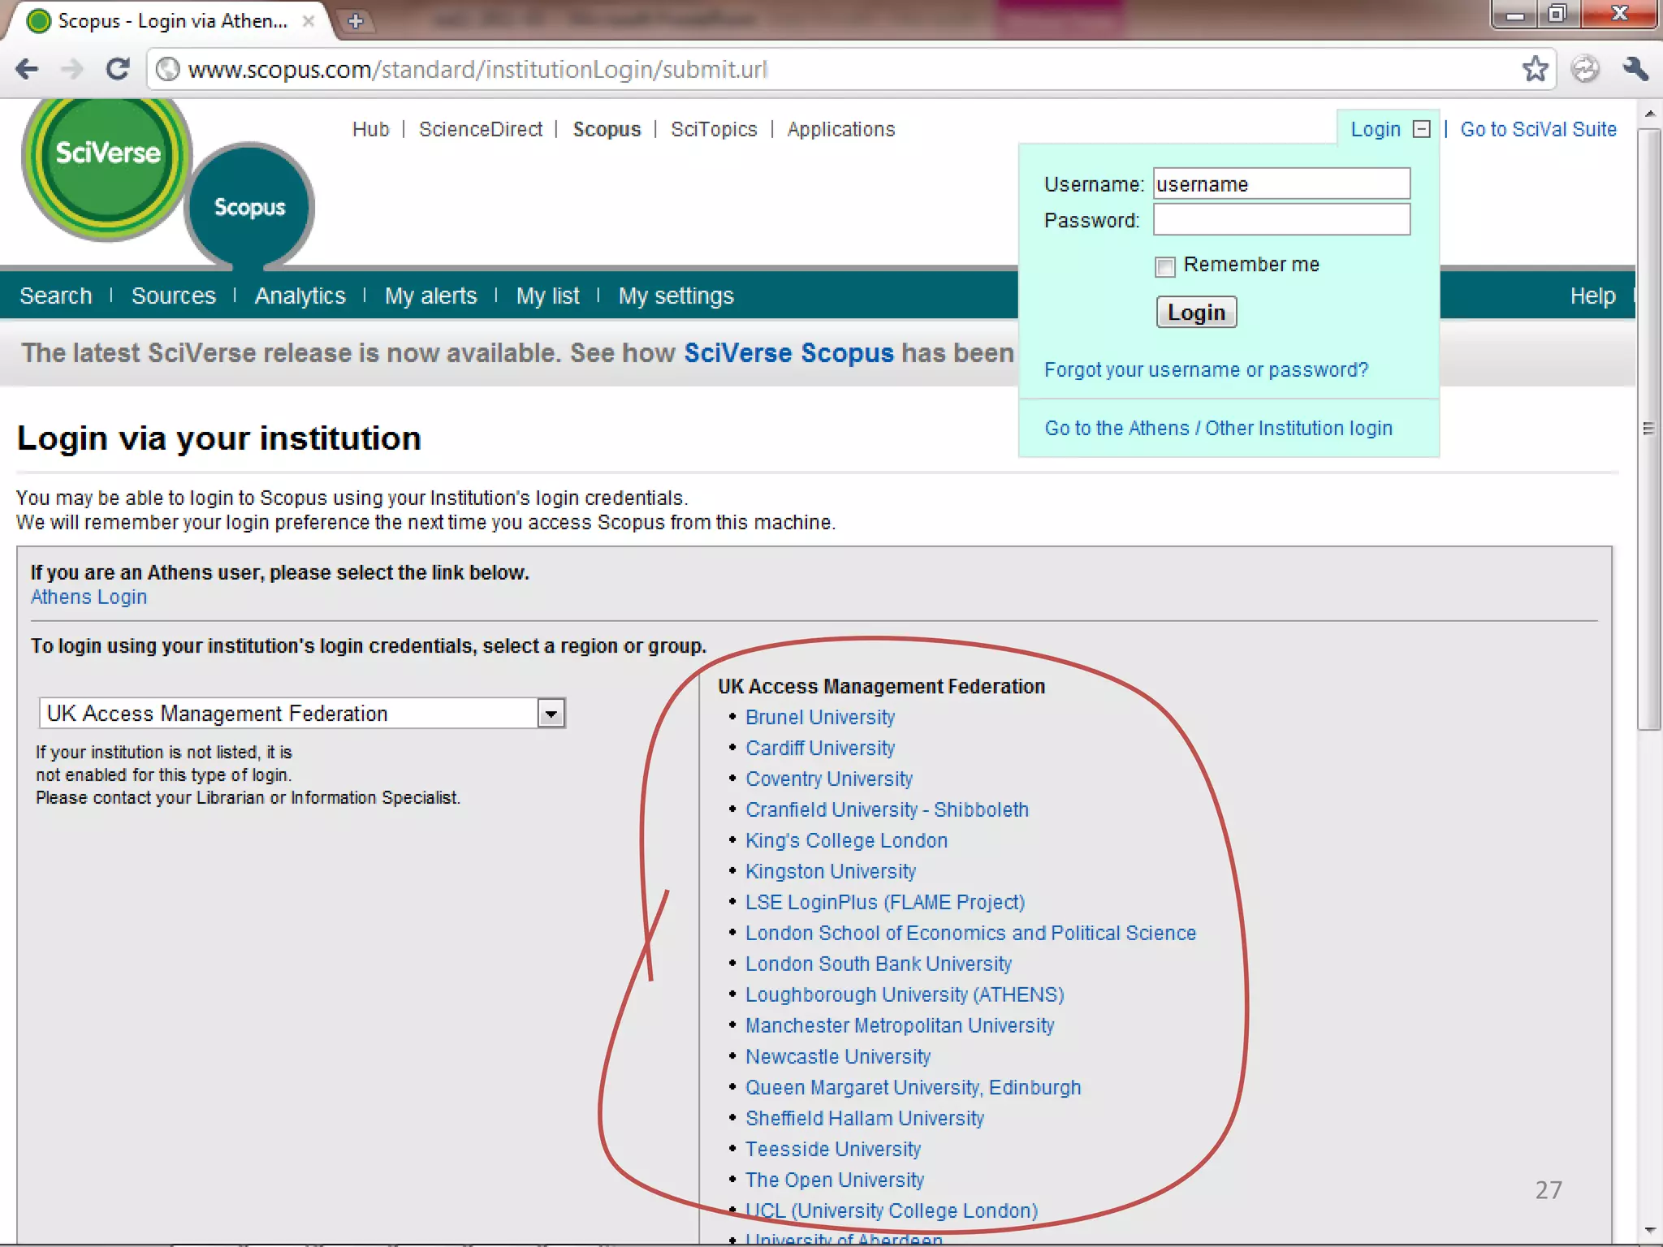Click the page scrollbar up arrow
This screenshot has height=1247, width=1663.
(x=1649, y=112)
